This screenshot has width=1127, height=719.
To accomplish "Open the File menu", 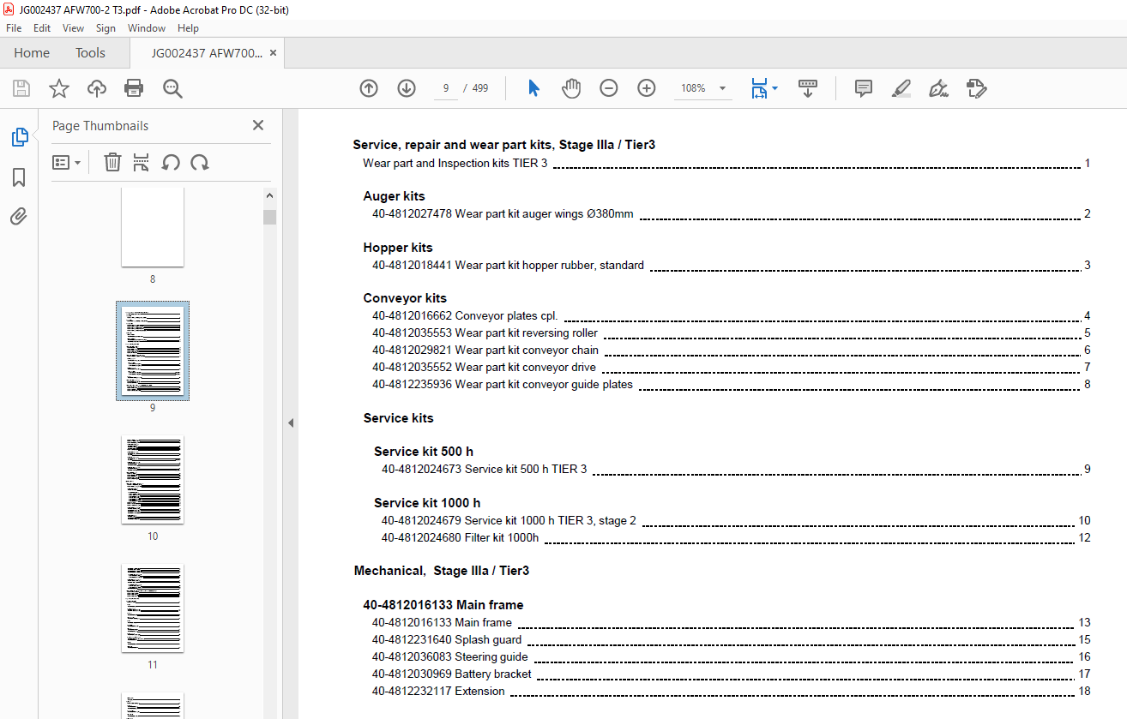I will pos(14,28).
